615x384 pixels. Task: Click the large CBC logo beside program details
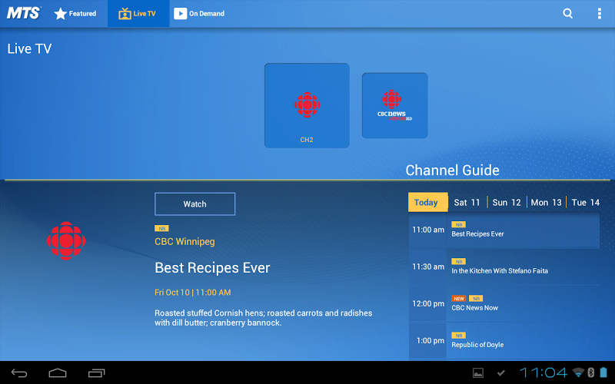pyautogui.click(x=66, y=240)
